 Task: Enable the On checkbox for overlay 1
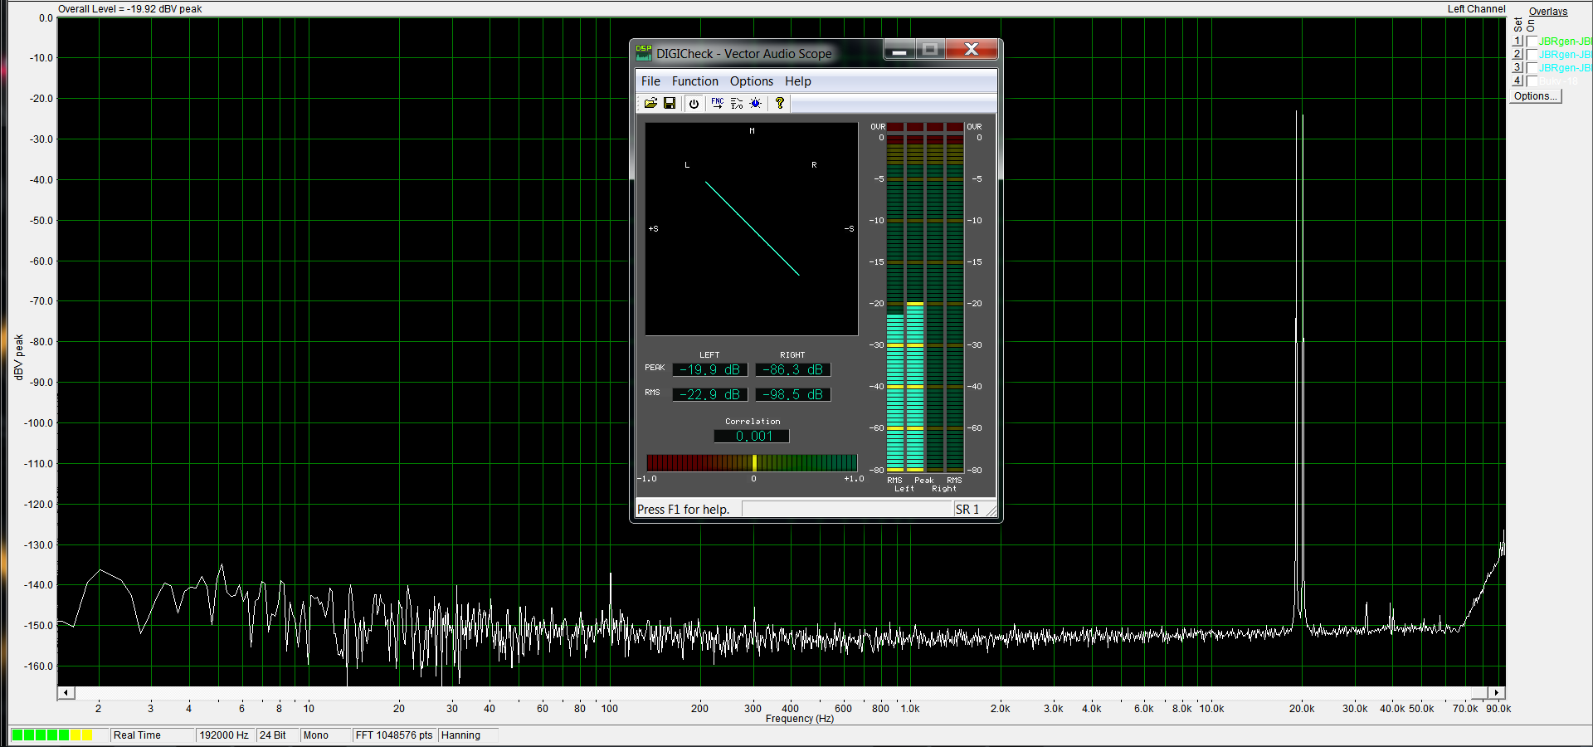pyautogui.click(x=1532, y=41)
